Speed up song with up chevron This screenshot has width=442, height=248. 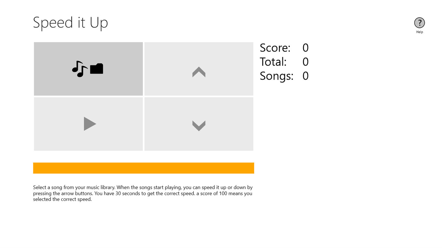[199, 72]
